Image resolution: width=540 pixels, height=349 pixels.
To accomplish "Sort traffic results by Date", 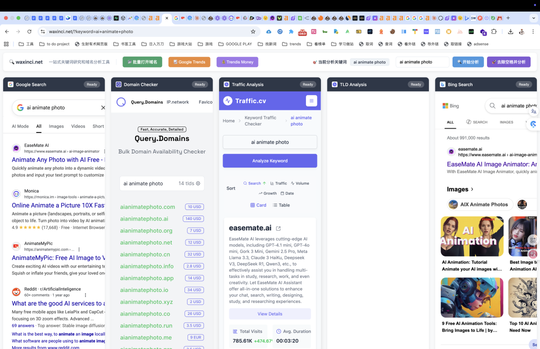I will pos(287,193).
